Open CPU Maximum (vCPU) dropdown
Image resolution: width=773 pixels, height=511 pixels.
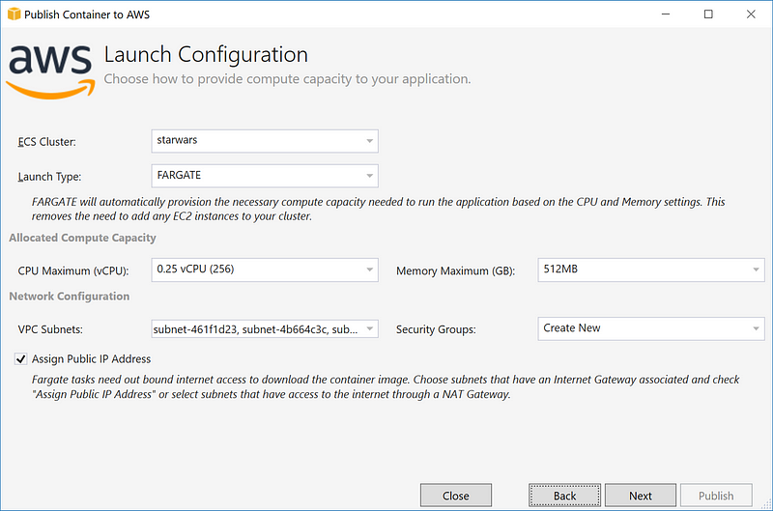[x=369, y=270]
